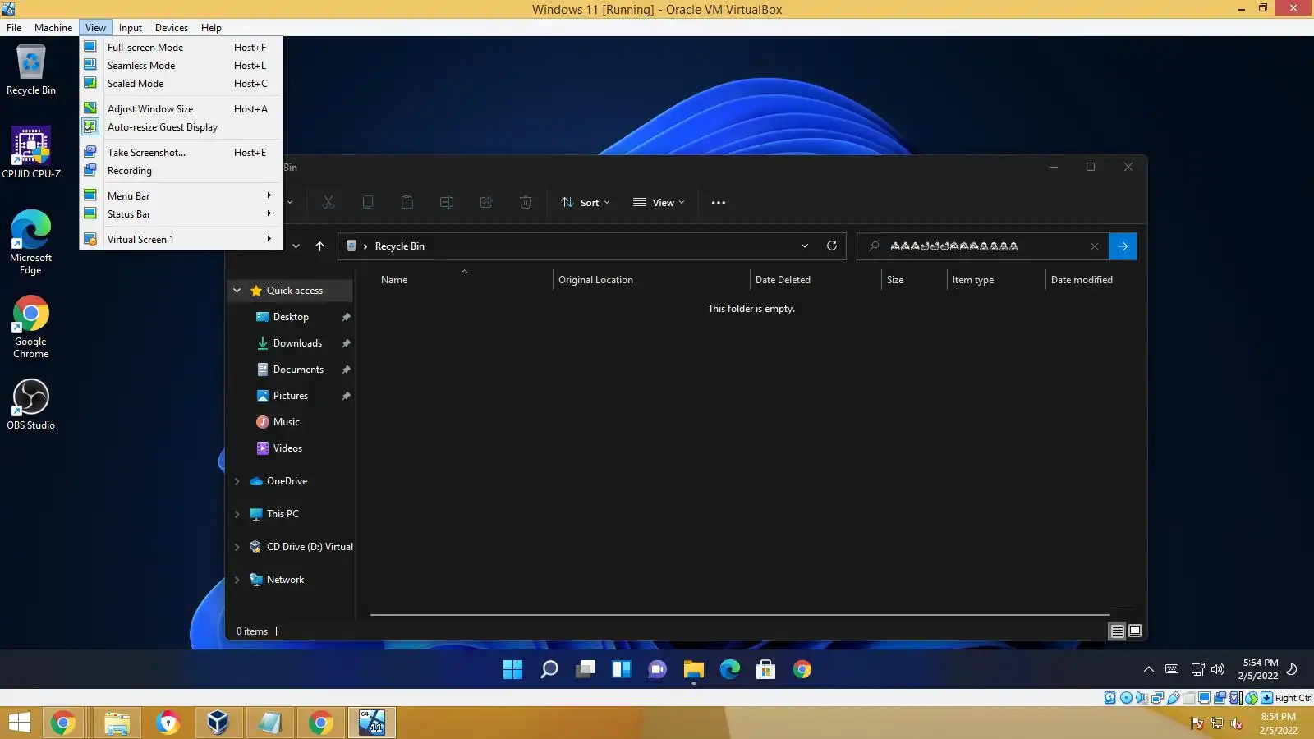Collapse the Quick access tree node
This screenshot has height=739, width=1314.
pos(237,291)
